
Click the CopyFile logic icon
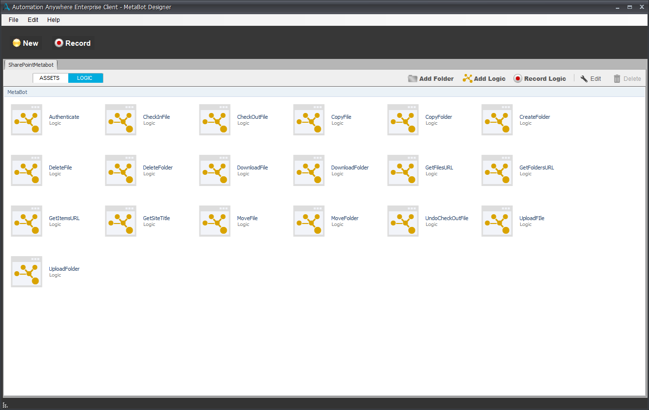(x=309, y=120)
